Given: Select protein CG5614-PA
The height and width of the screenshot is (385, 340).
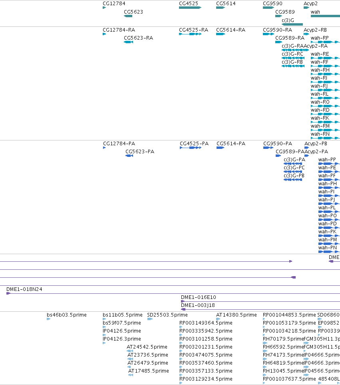Looking at the screenshot, I should (x=231, y=143).
